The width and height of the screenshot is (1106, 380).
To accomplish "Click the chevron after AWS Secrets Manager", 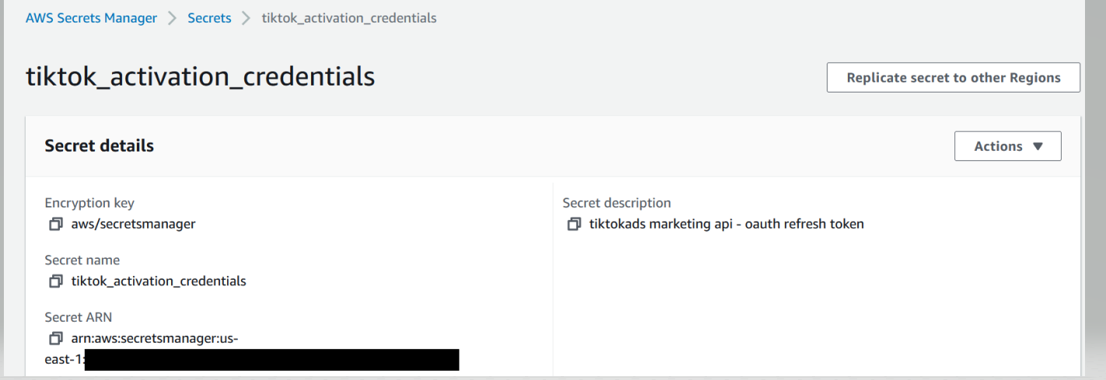I will tap(173, 18).
